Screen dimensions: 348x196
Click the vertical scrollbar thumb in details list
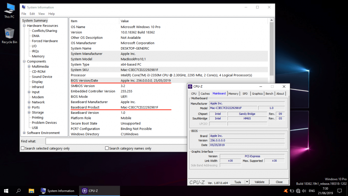pos(271,49)
